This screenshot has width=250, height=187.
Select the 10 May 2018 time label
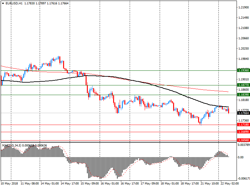point(9,184)
